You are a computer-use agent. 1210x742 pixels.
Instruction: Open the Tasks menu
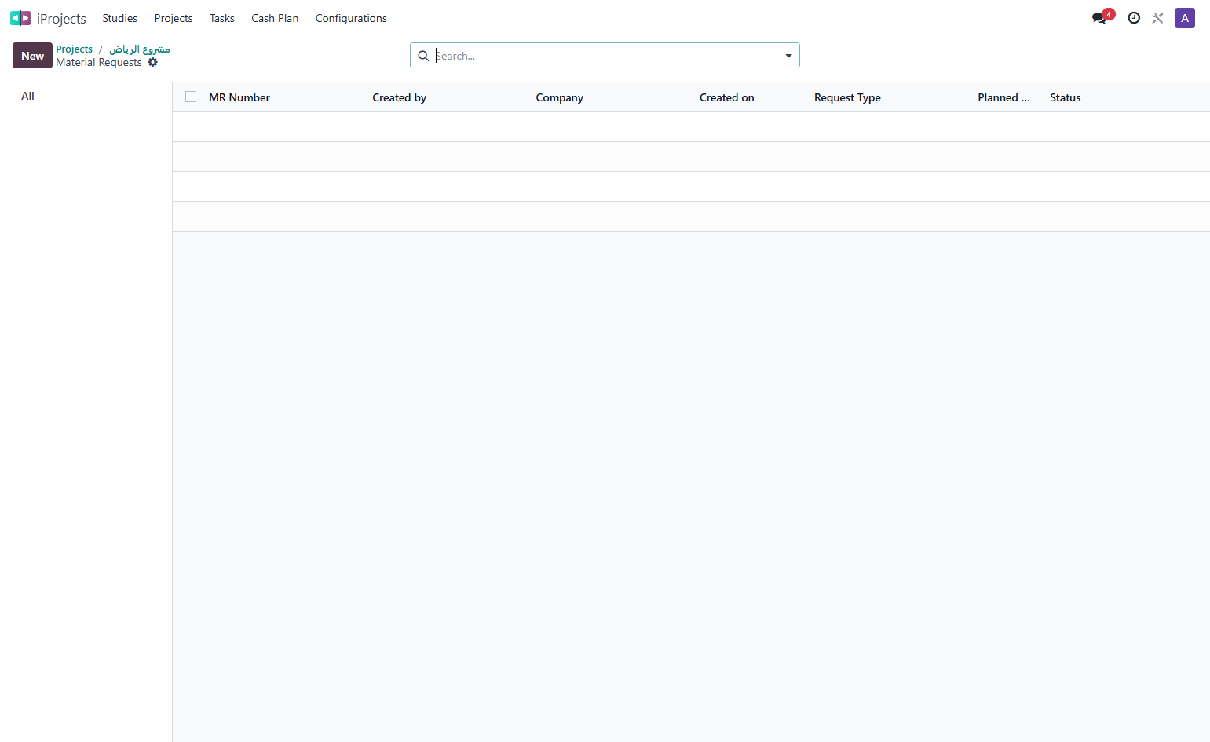[x=222, y=18]
